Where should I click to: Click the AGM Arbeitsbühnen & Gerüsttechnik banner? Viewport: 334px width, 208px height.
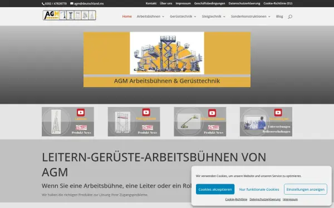pyautogui.click(x=167, y=59)
